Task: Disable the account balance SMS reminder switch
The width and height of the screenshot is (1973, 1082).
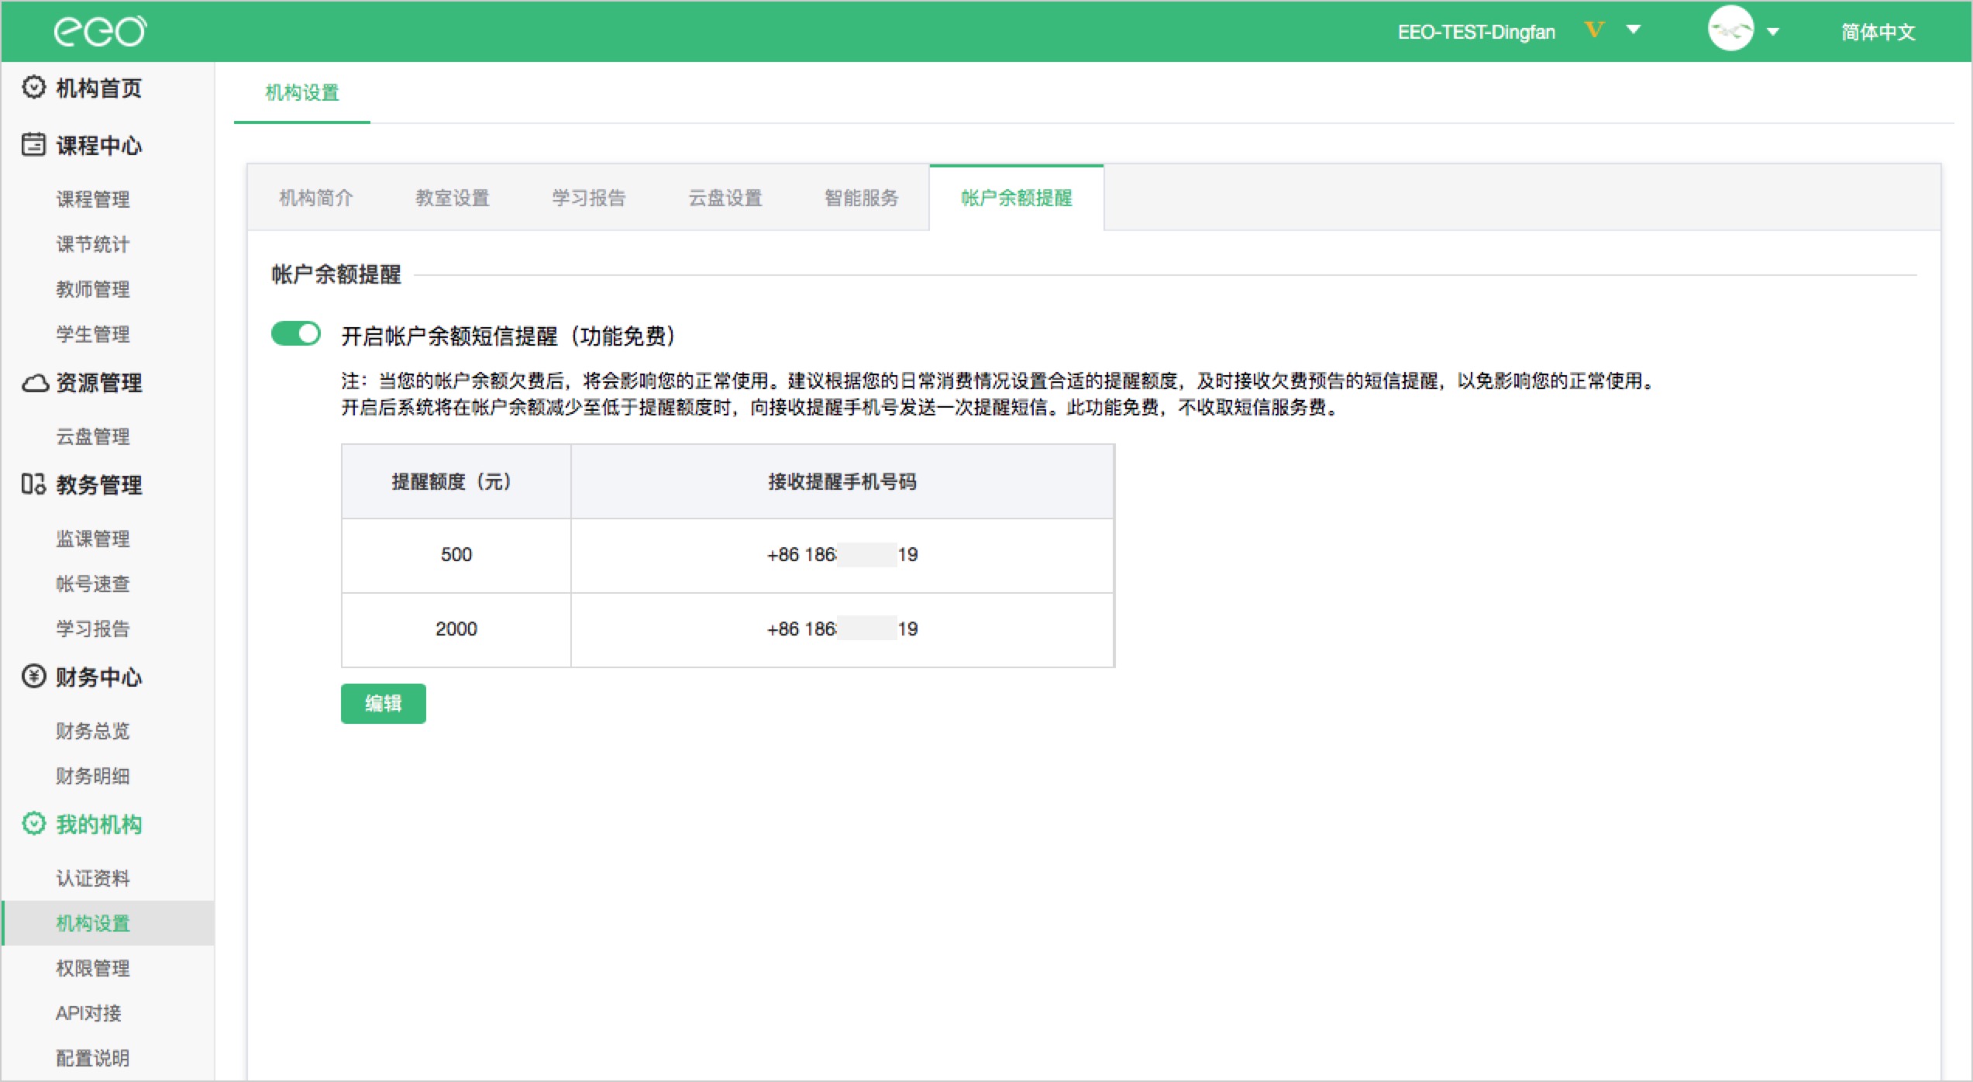Action: [x=295, y=334]
